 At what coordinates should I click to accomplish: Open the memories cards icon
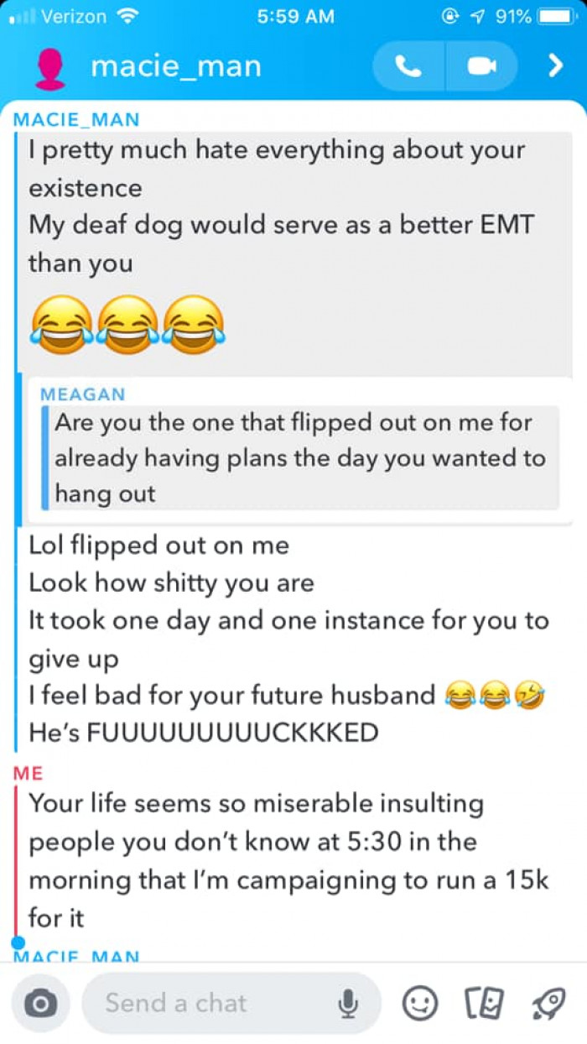[x=484, y=1002]
